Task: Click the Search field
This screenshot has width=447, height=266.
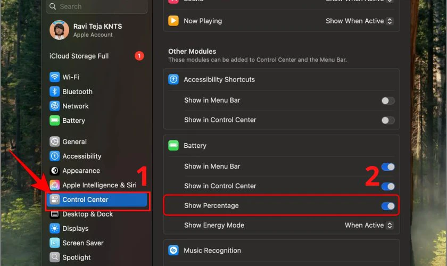Action: tap(97, 6)
